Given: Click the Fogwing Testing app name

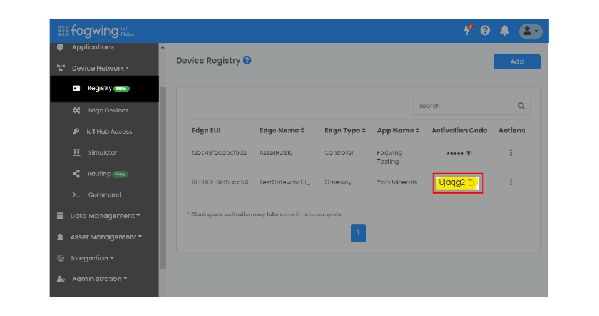Looking at the screenshot, I should click(x=390, y=157).
